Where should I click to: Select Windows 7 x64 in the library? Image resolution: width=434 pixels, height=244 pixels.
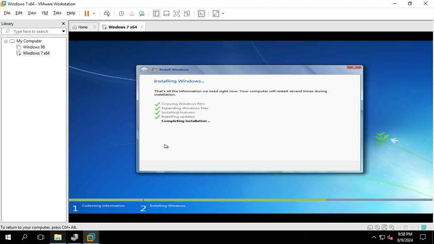[x=36, y=53]
